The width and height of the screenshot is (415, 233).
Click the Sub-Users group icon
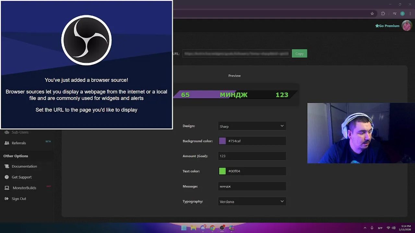(x=7, y=132)
